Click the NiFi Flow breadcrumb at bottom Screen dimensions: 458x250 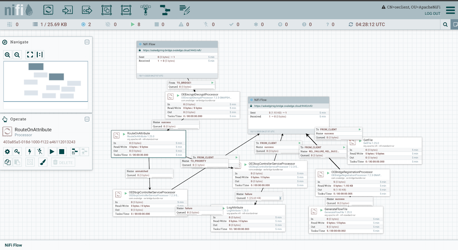13,245
